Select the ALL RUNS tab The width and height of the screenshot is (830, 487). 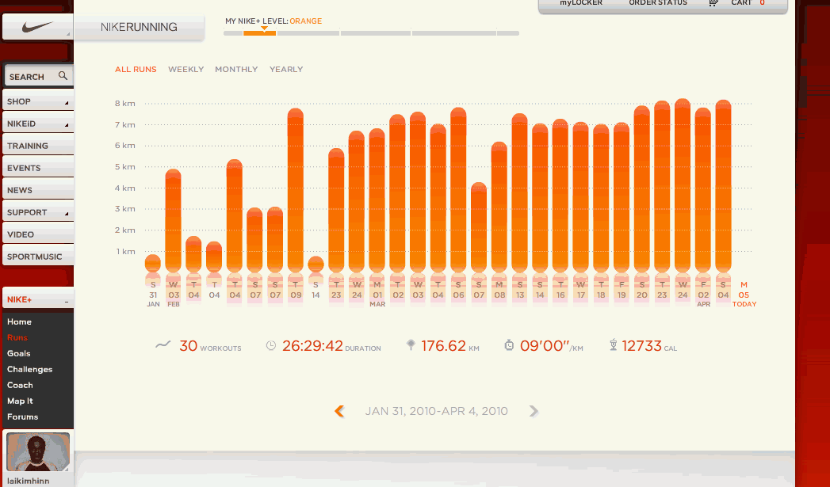pyautogui.click(x=136, y=69)
